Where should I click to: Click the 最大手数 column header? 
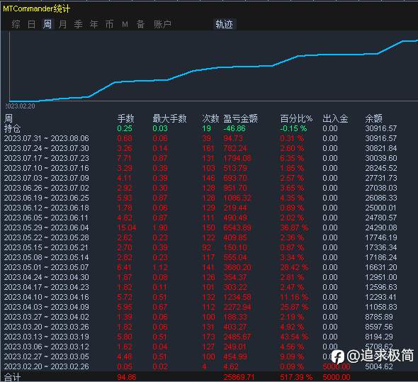click(x=169, y=118)
